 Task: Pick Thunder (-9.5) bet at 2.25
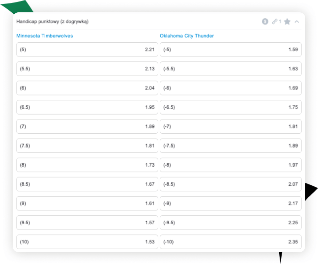pos(231,223)
